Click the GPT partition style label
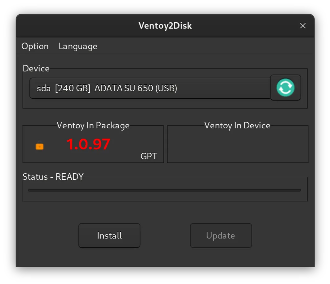 [x=149, y=156]
